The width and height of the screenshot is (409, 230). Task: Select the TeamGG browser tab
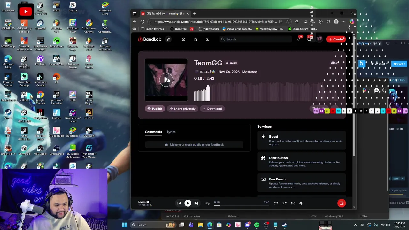165,13
